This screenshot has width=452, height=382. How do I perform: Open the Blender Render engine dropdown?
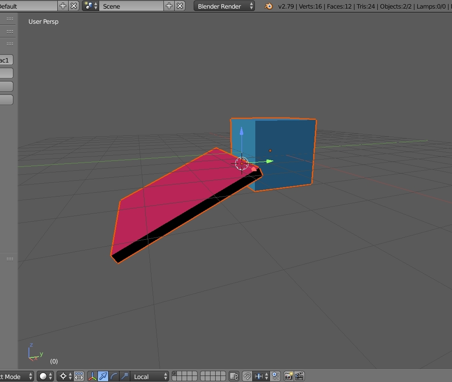tap(224, 6)
